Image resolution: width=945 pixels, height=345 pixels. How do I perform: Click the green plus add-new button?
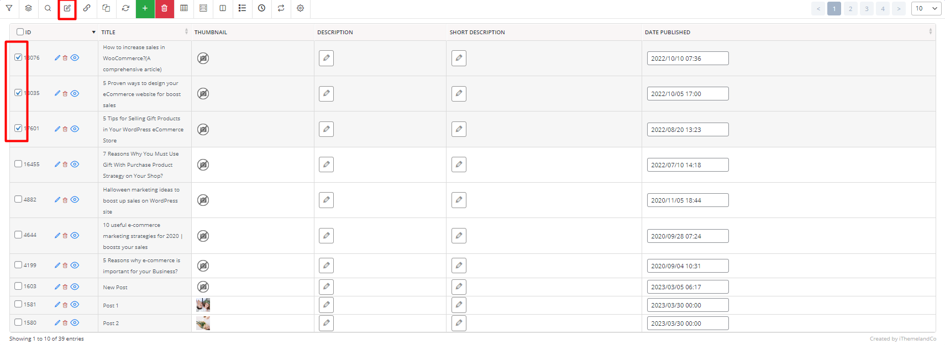pyautogui.click(x=145, y=8)
